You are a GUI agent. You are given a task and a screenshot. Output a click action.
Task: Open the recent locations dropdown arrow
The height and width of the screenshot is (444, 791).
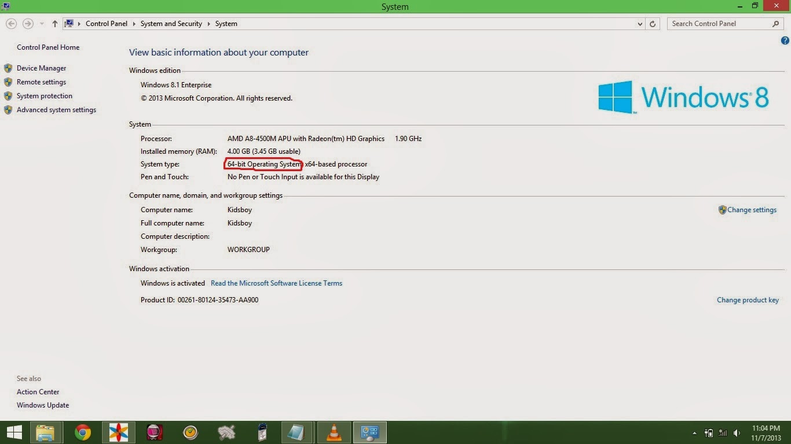point(42,24)
